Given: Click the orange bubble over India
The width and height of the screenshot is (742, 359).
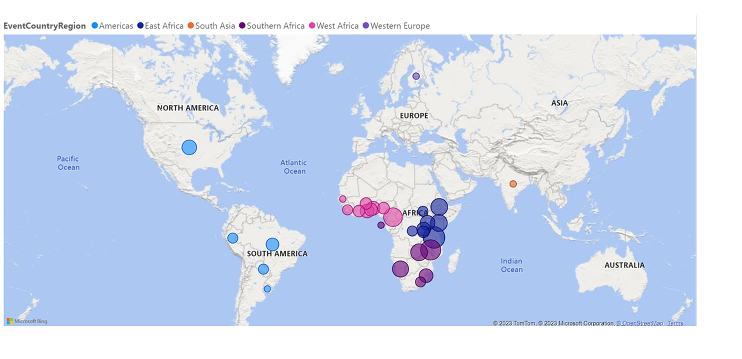Looking at the screenshot, I should [x=513, y=184].
